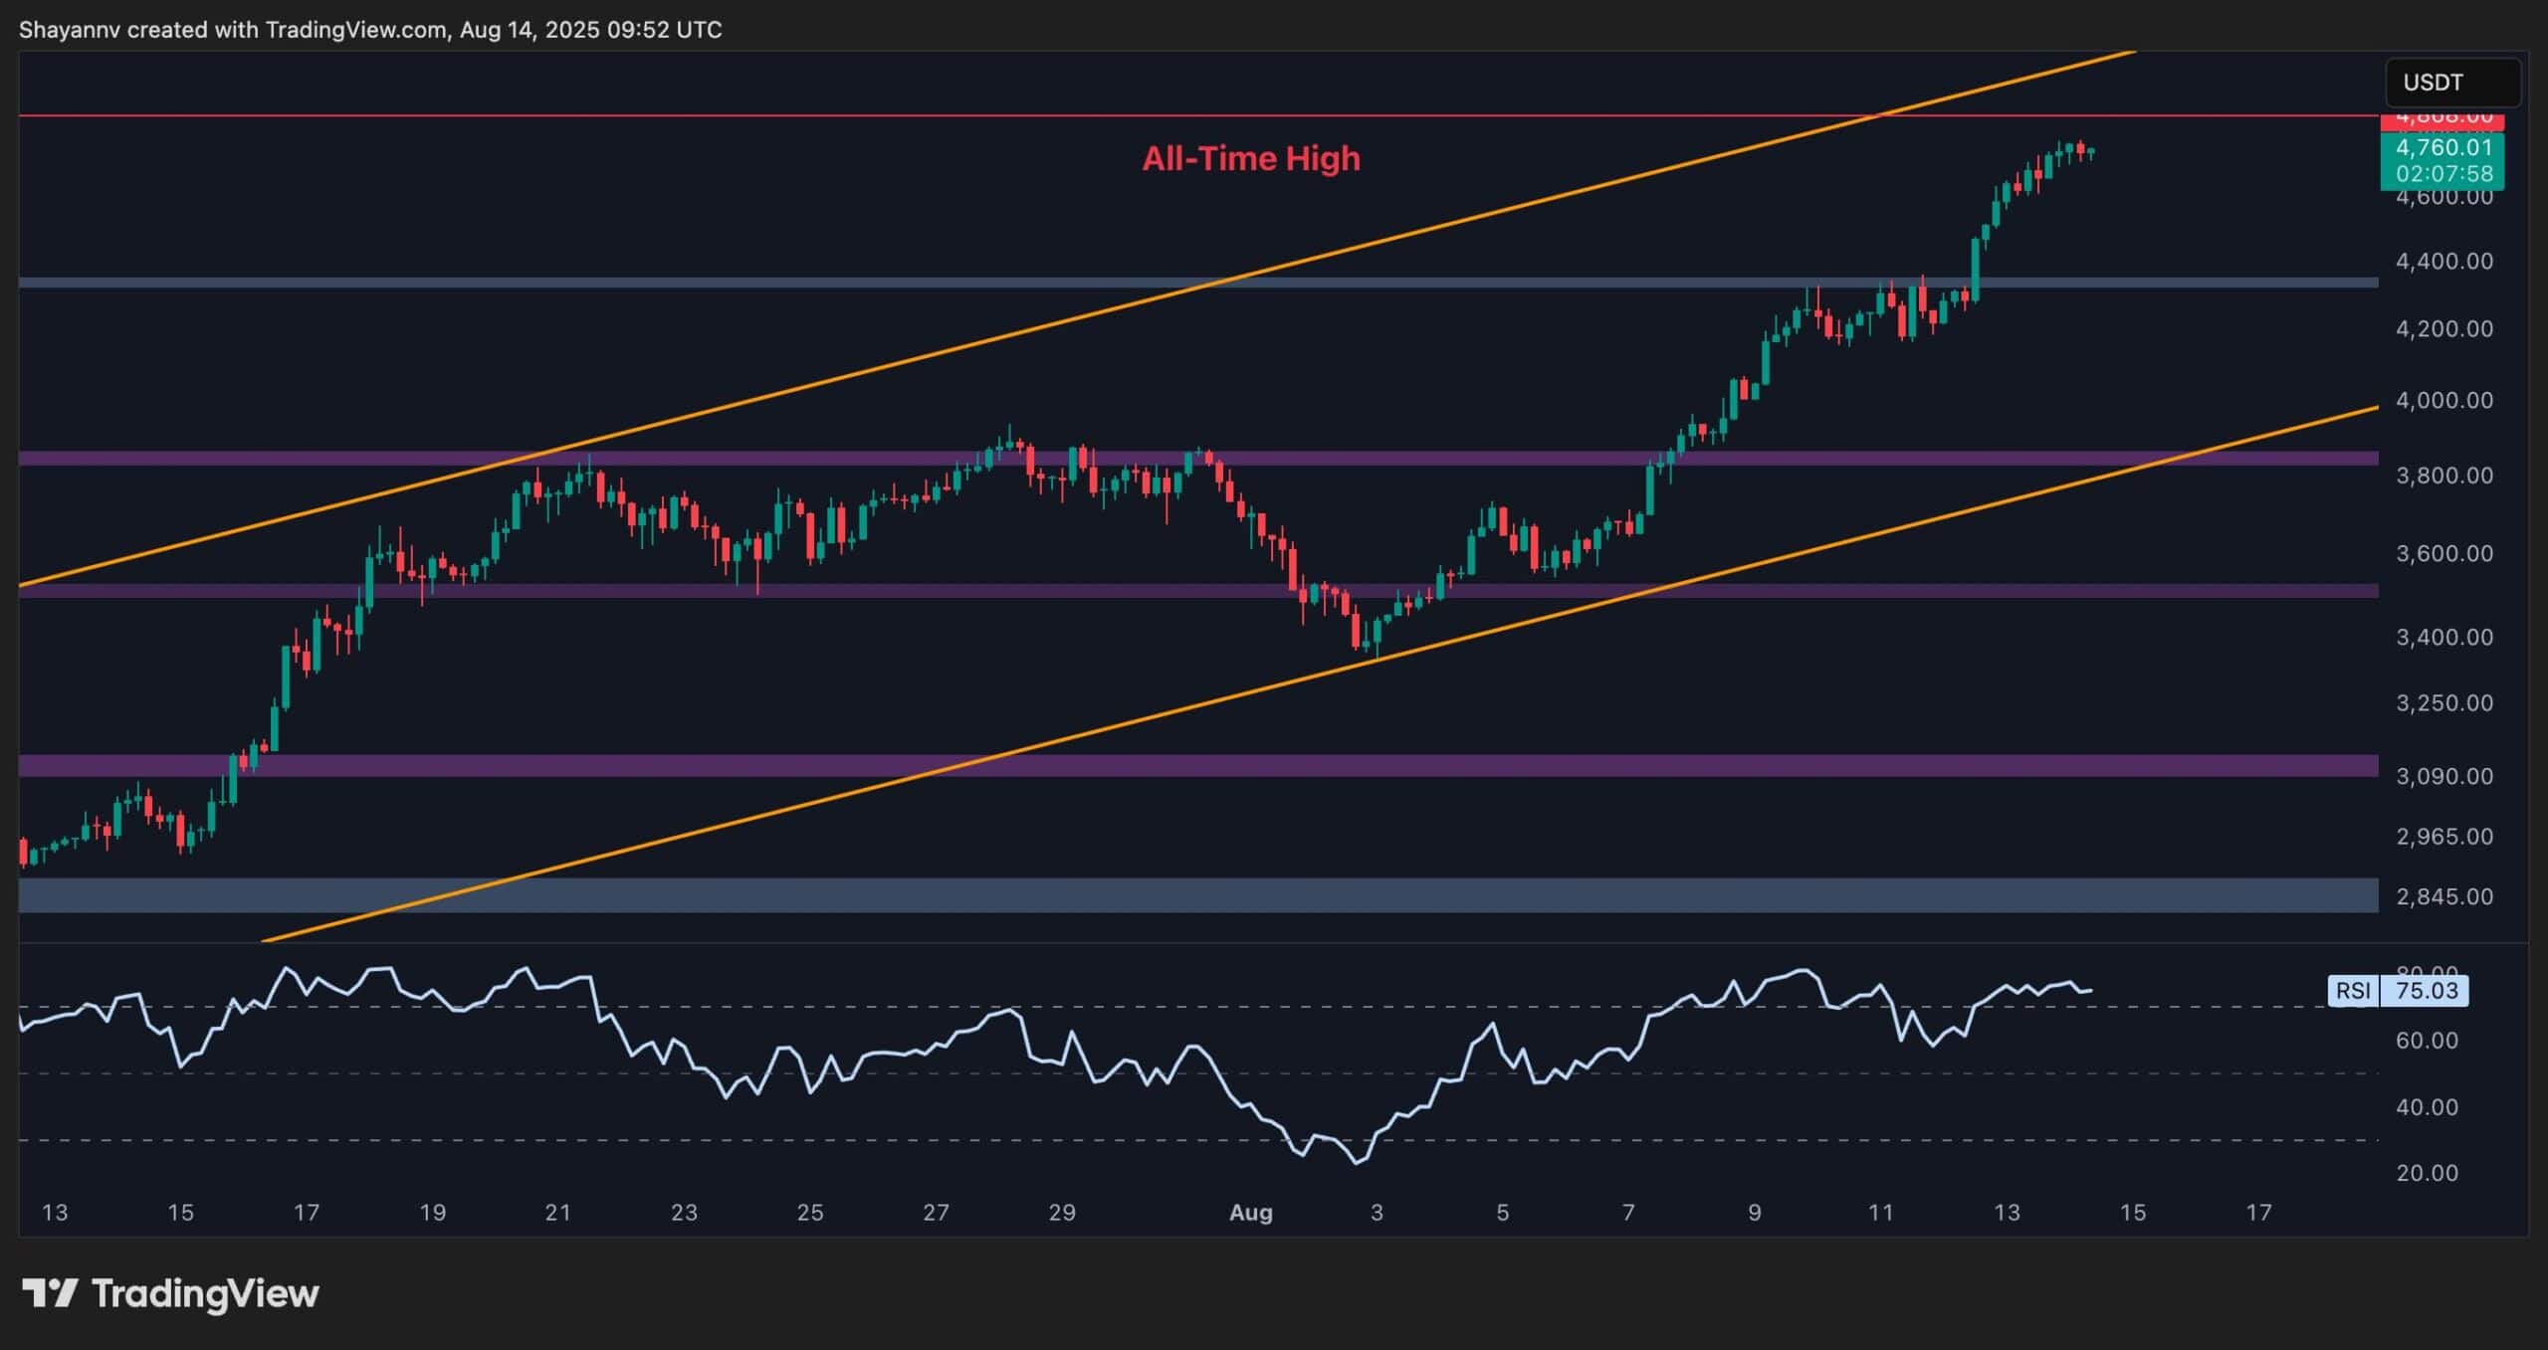Click date 13 at left of time axis

[x=55, y=1213]
